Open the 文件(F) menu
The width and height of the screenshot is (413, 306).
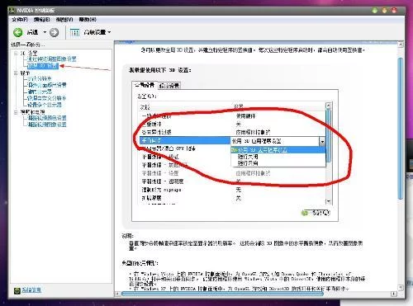pos(20,20)
